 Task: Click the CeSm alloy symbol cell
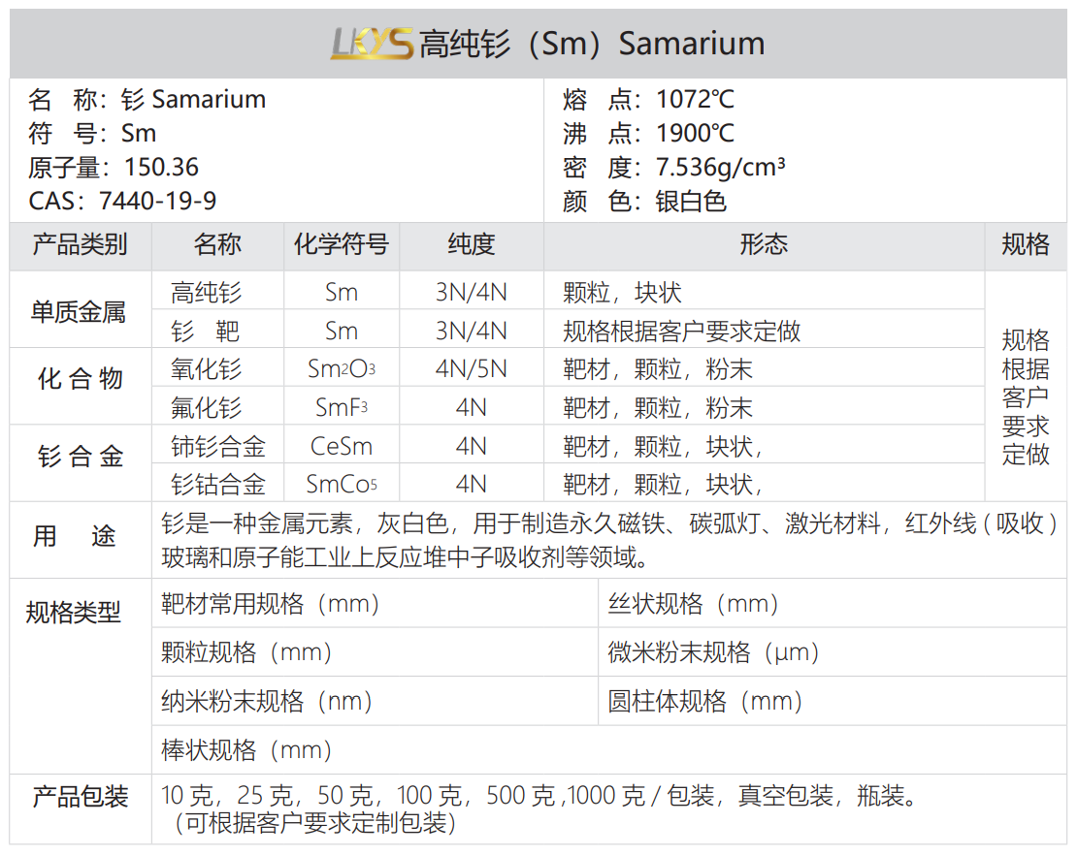341,446
